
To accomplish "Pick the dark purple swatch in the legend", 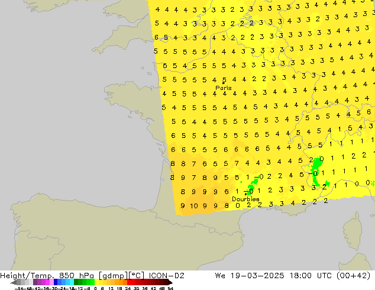I will pos(35,282).
